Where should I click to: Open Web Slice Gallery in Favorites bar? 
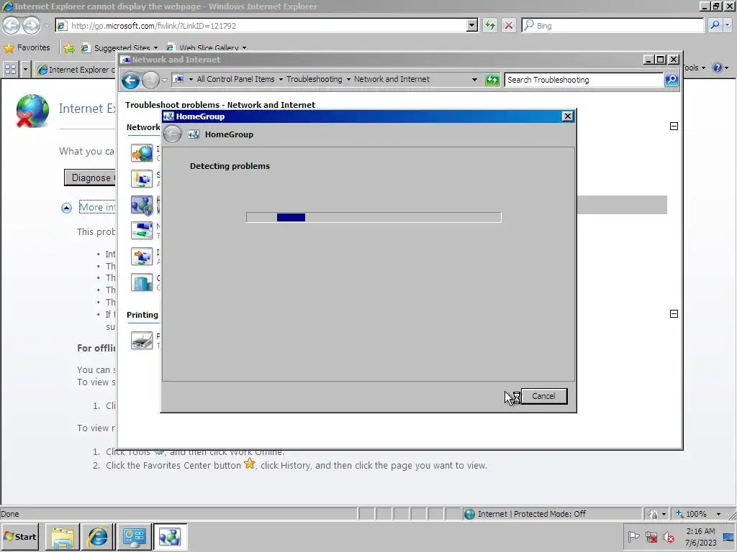coord(207,47)
